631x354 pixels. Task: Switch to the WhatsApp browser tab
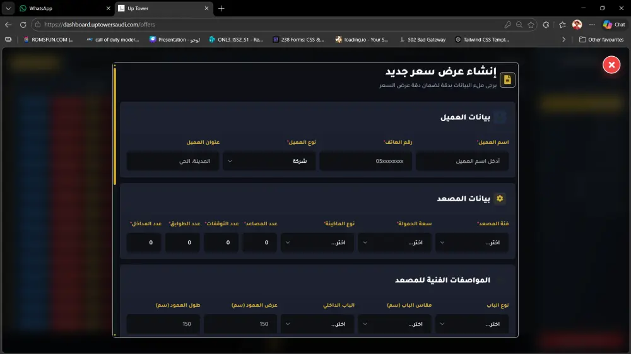[66, 8]
